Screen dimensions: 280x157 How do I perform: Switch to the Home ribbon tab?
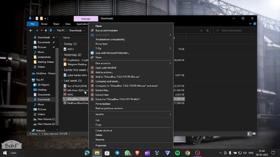click(44, 24)
